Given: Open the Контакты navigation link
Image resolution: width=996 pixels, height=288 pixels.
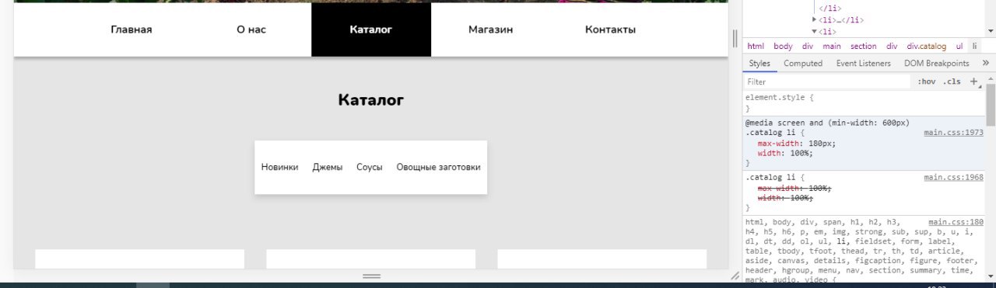Looking at the screenshot, I should [611, 29].
